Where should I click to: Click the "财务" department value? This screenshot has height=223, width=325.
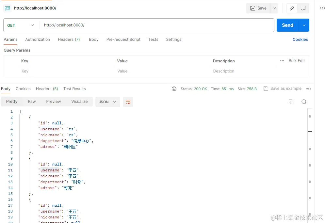(77, 182)
